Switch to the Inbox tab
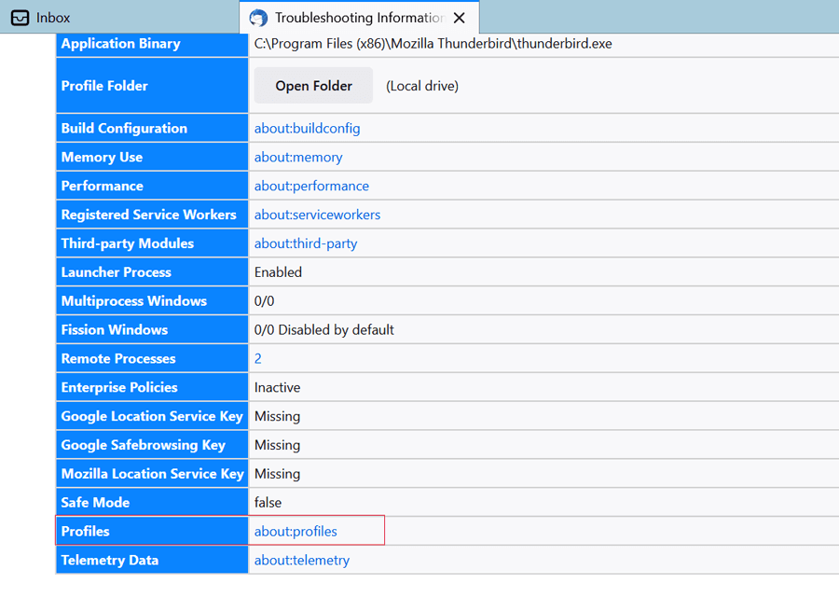 click(x=119, y=17)
